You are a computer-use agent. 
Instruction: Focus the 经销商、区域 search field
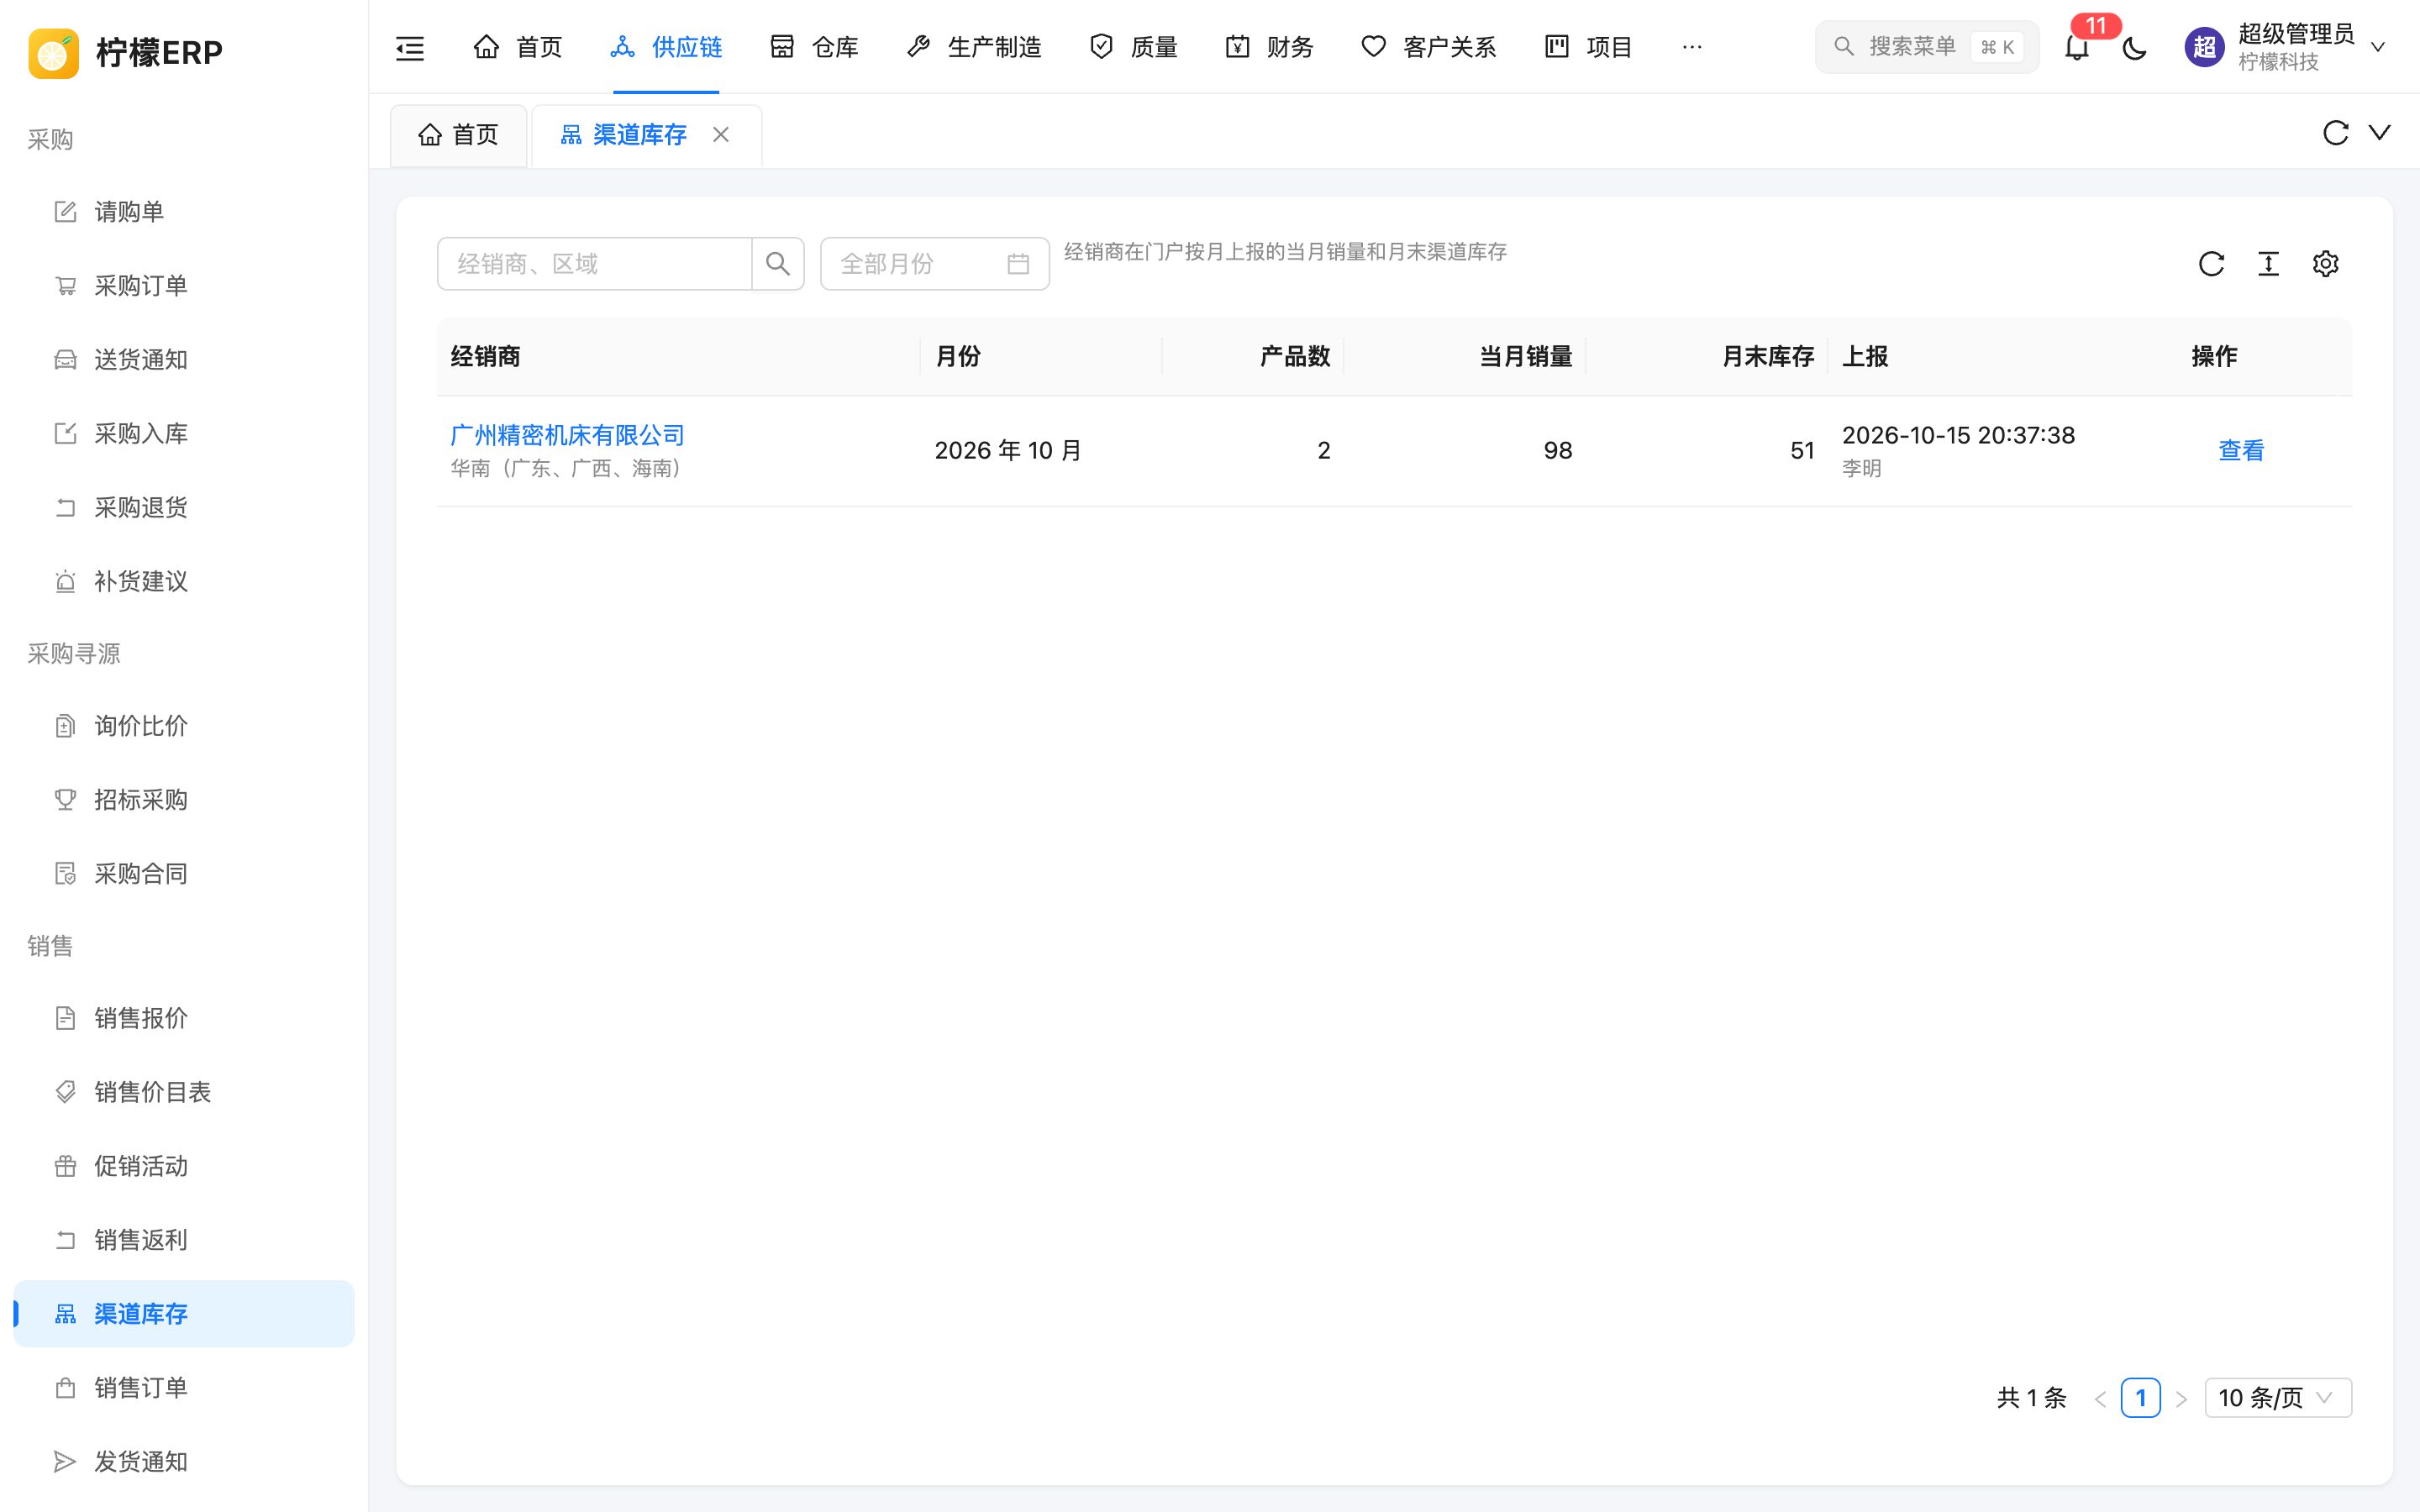(x=594, y=264)
